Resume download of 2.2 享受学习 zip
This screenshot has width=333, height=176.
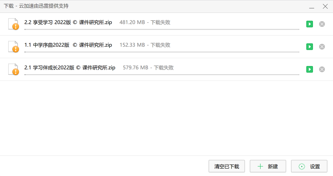[x=309, y=24]
